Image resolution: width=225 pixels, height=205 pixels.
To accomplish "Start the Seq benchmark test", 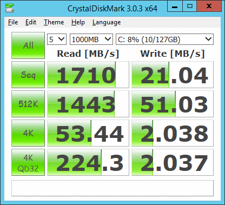I will point(28,75).
